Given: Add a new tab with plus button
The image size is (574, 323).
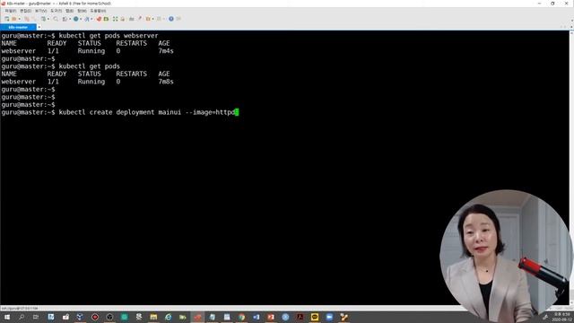Looking at the screenshot, I should 39,27.
